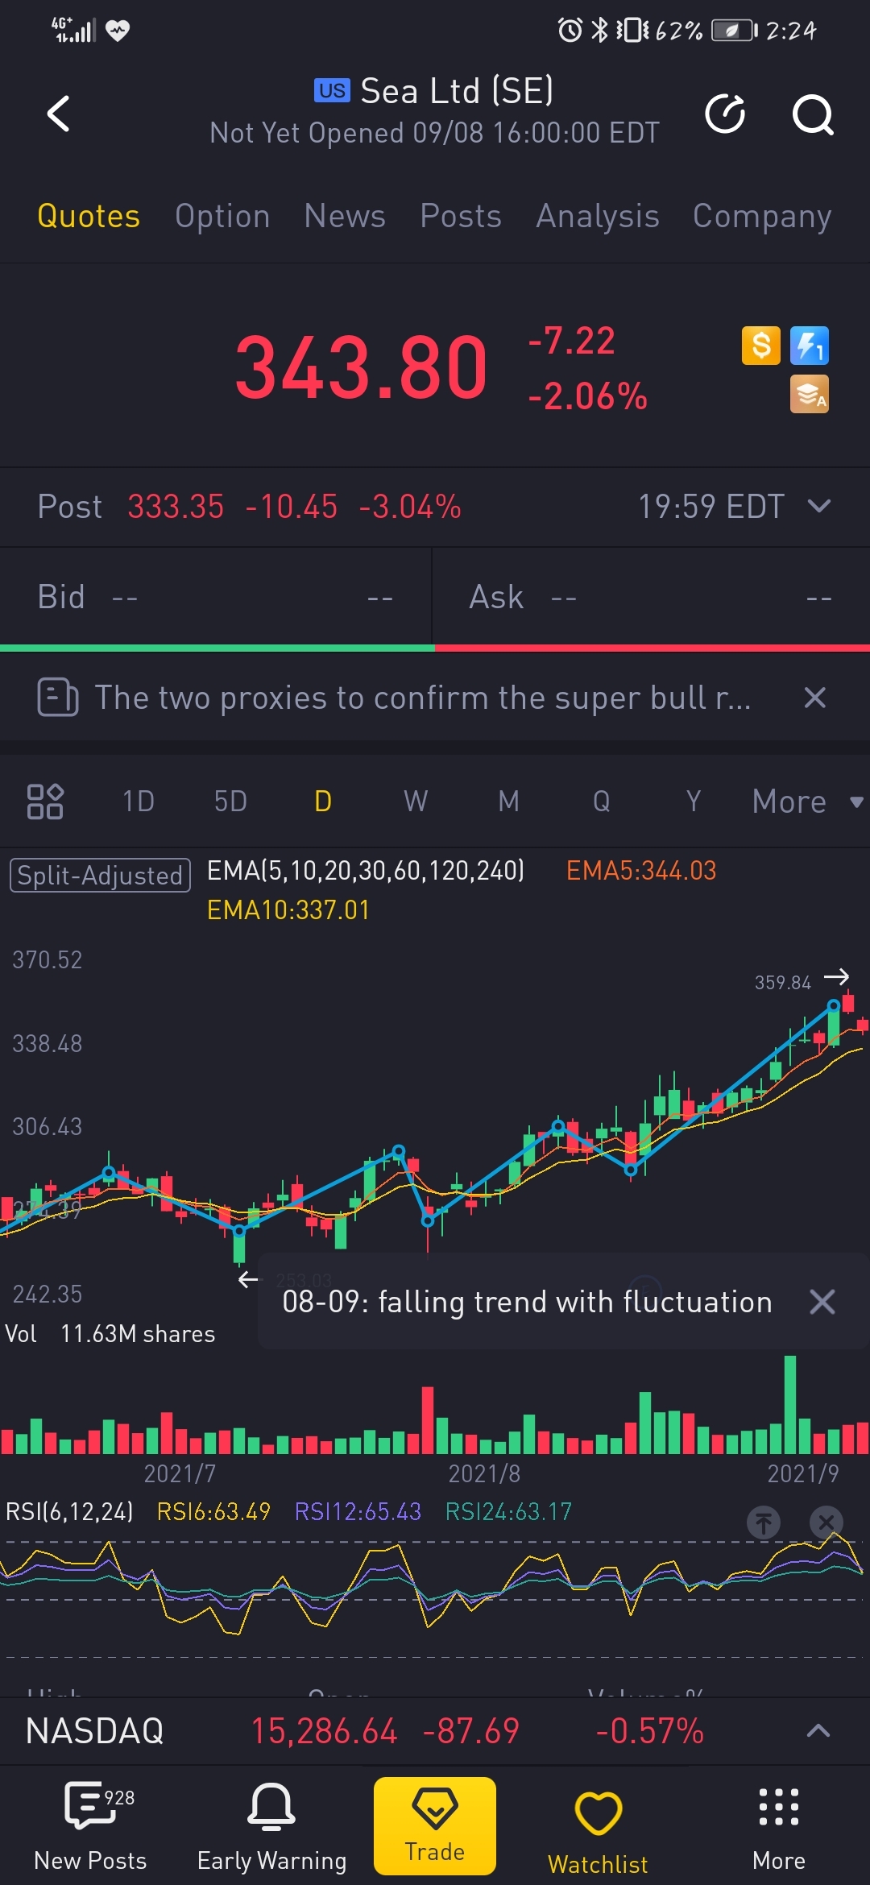Open the More timeframes dropdown
870x1885 pixels.
806,802
